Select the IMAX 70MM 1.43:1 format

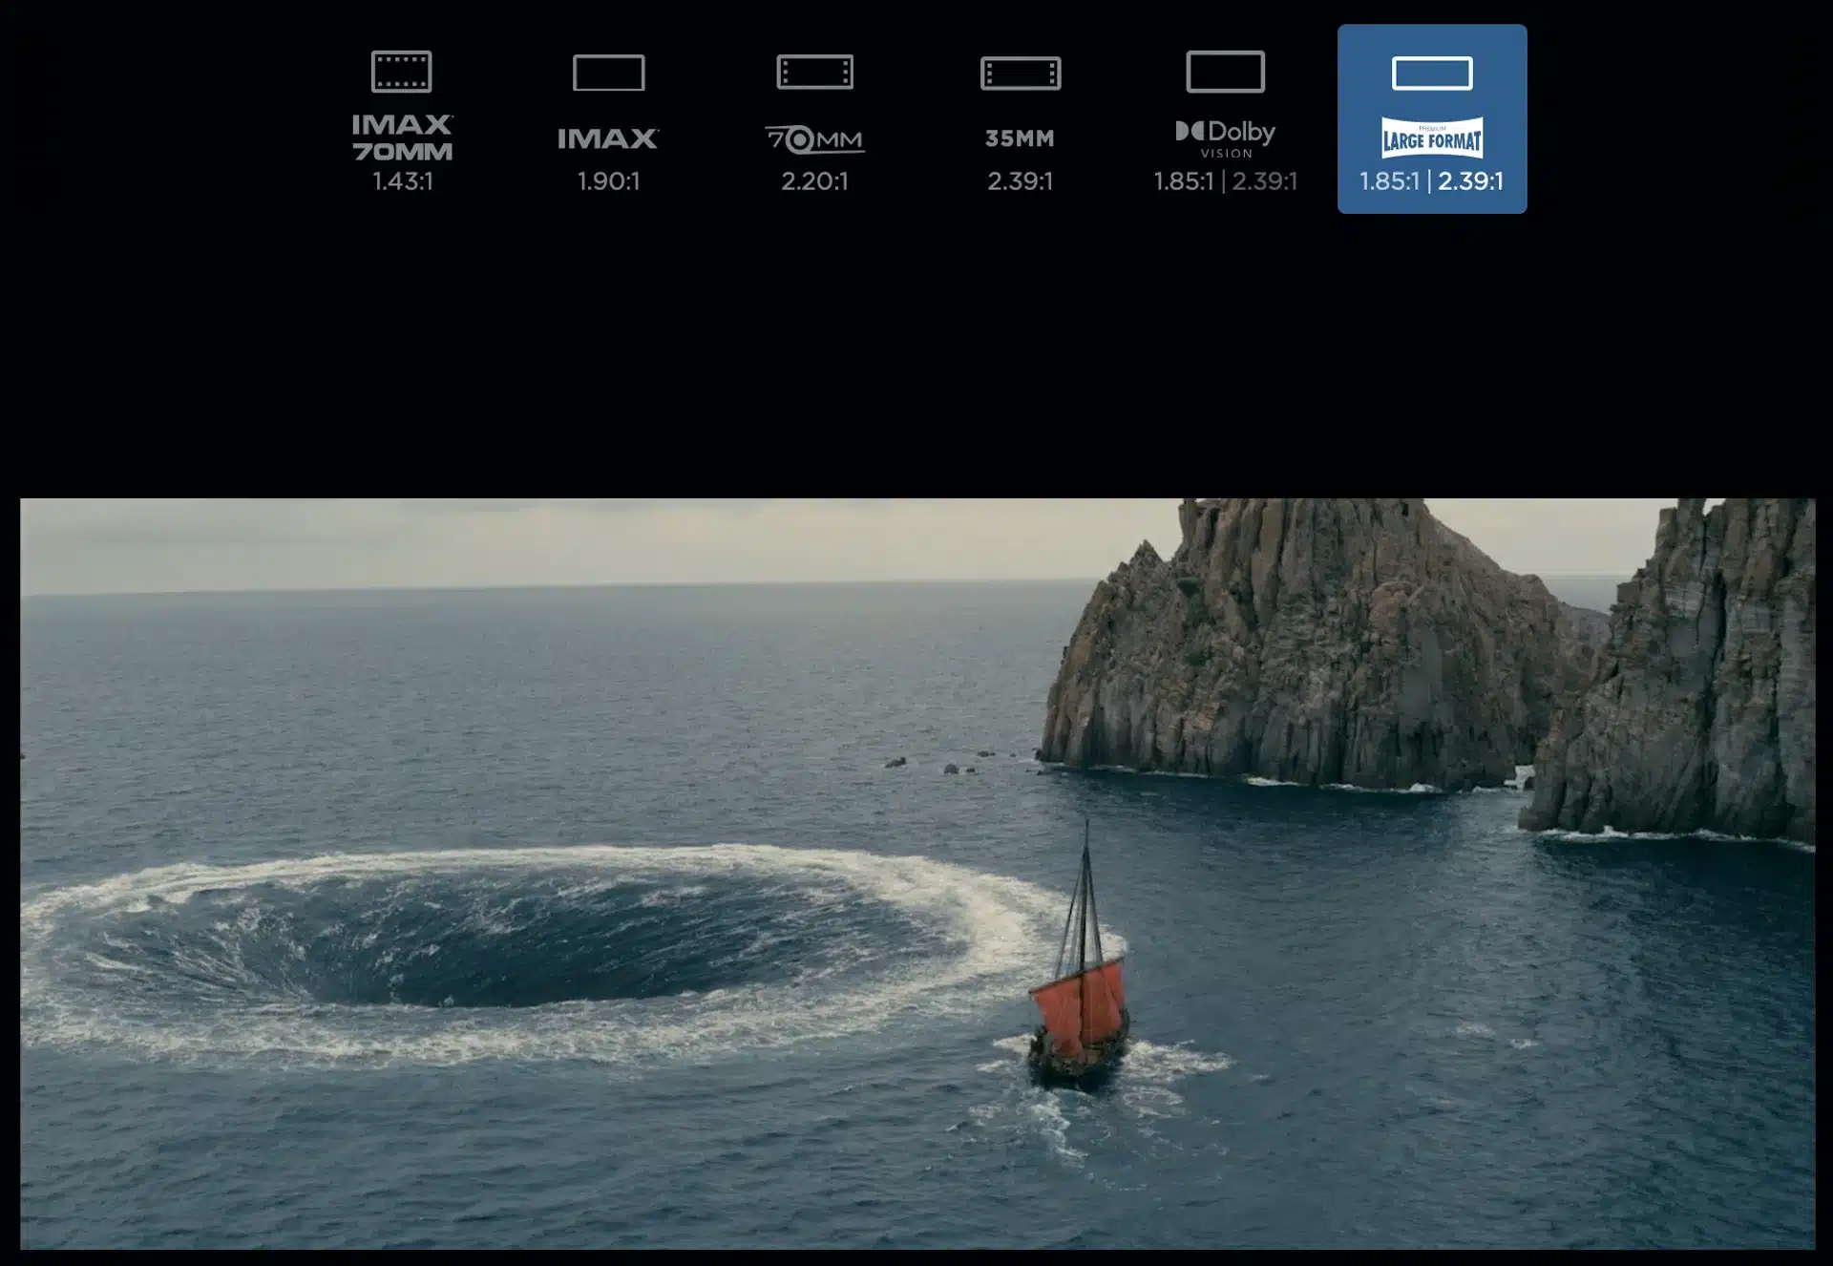(x=402, y=120)
